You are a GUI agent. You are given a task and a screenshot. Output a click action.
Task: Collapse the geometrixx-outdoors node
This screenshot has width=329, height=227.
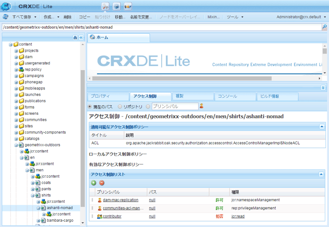16,145
